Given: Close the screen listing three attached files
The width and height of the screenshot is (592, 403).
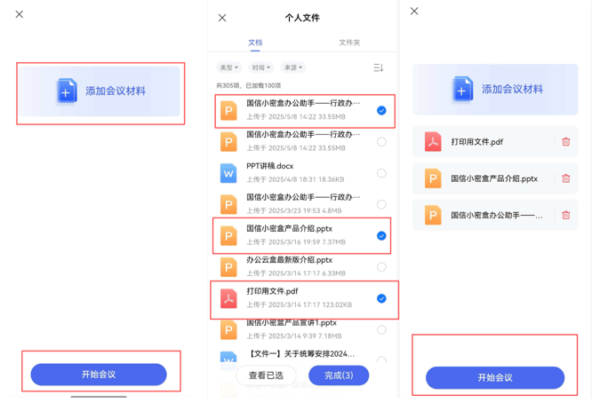Looking at the screenshot, I should 414,11.
